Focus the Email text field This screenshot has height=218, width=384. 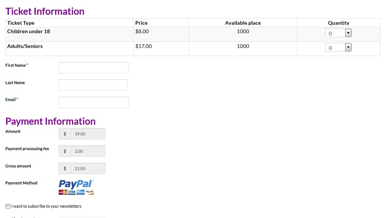pyautogui.click(x=94, y=103)
